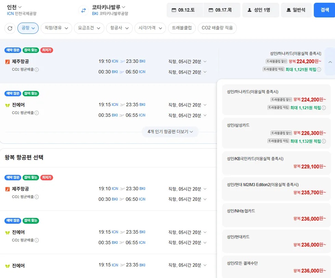The height and width of the screenshot is (278, 335).
Task: Click 많이 찾는 badge on top 제주항공 result
Action: [x=31, y=50]
